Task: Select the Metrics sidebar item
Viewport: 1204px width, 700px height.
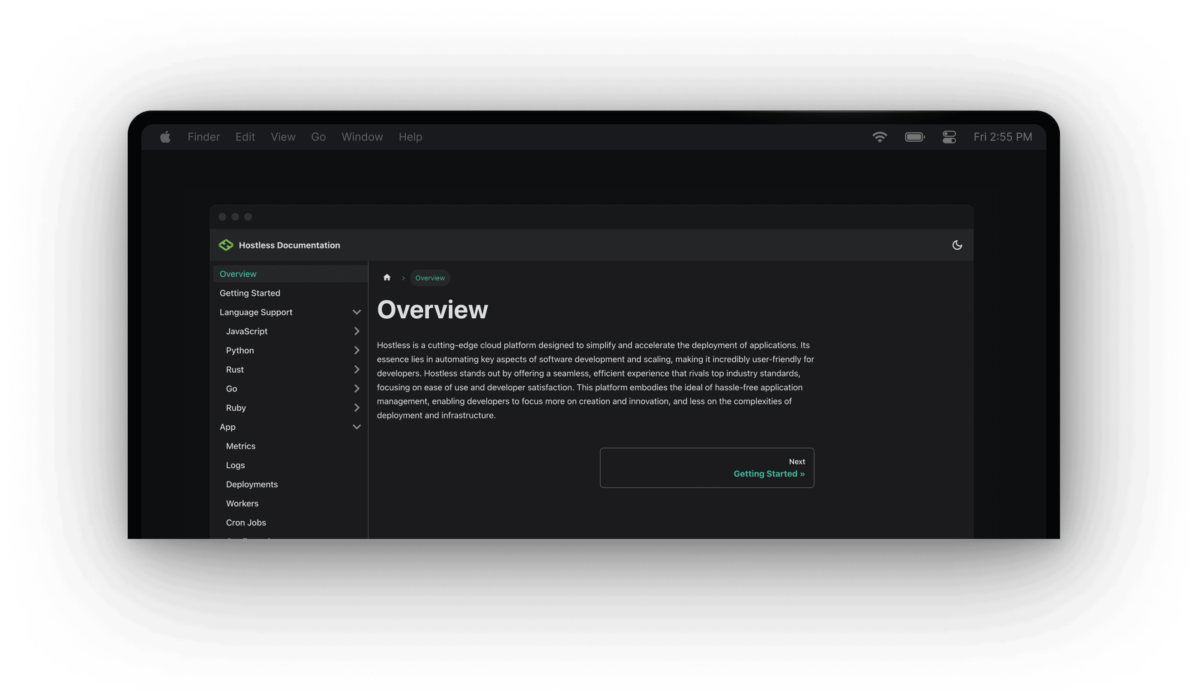Action: click(x=241, y=446)
